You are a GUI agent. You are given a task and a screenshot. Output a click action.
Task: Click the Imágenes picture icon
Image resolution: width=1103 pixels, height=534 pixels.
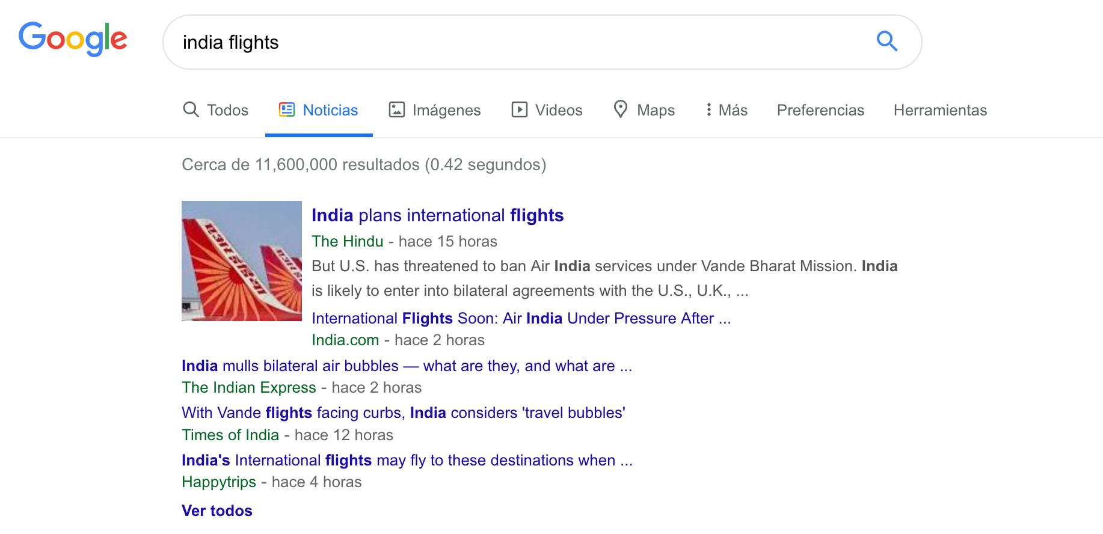coord(397,109)
